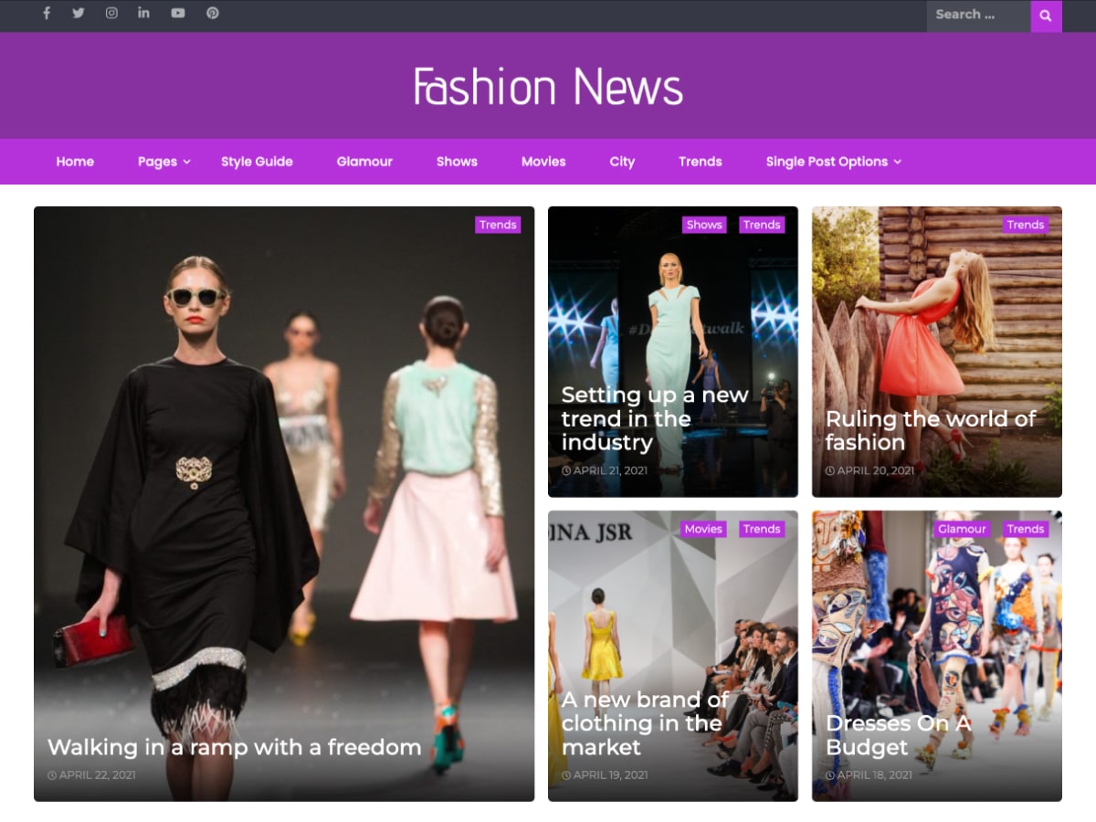Image resolution: width=1096 pixels, height=822 pixels.
Task: Select the LinkedIn icon
Action: pyautogui.click(x=143, y=14)
